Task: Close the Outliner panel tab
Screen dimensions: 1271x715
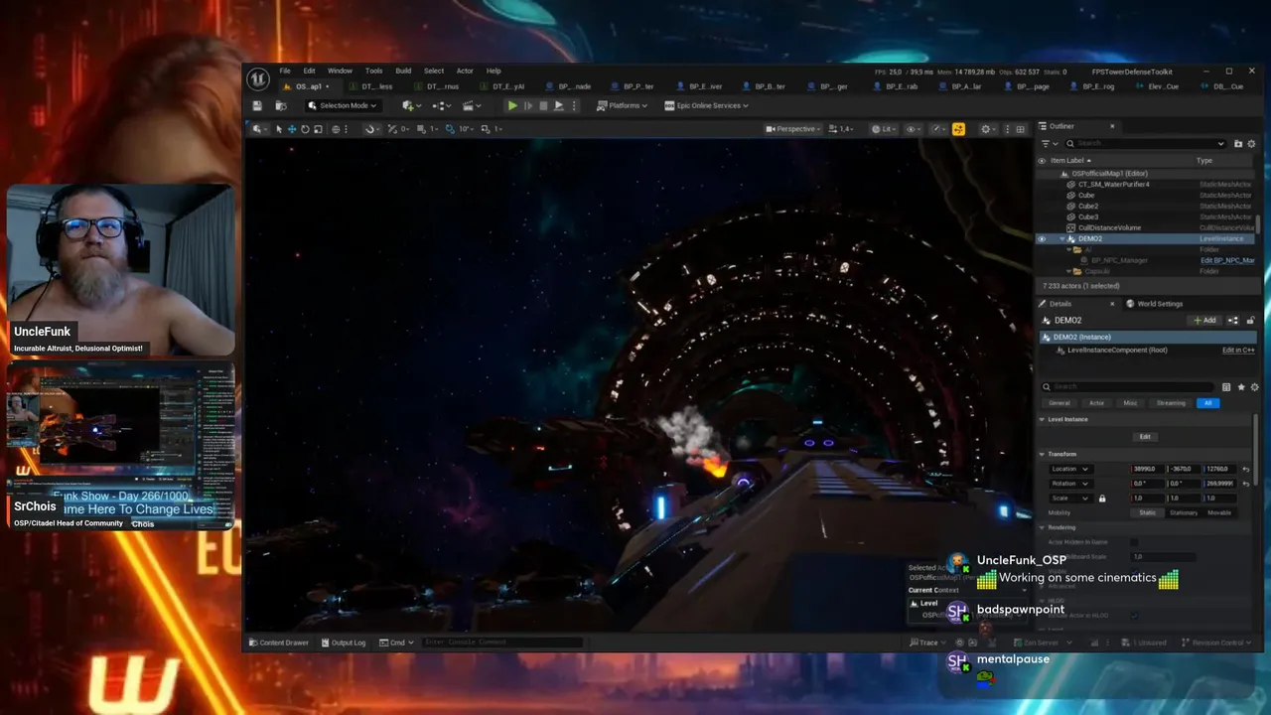Action: click(x=1112, y=126)
